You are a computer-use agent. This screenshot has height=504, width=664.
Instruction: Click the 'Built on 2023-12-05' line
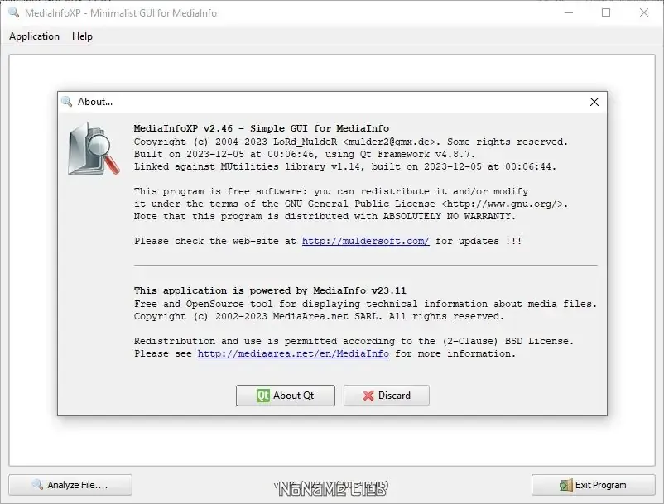point(305,154)
